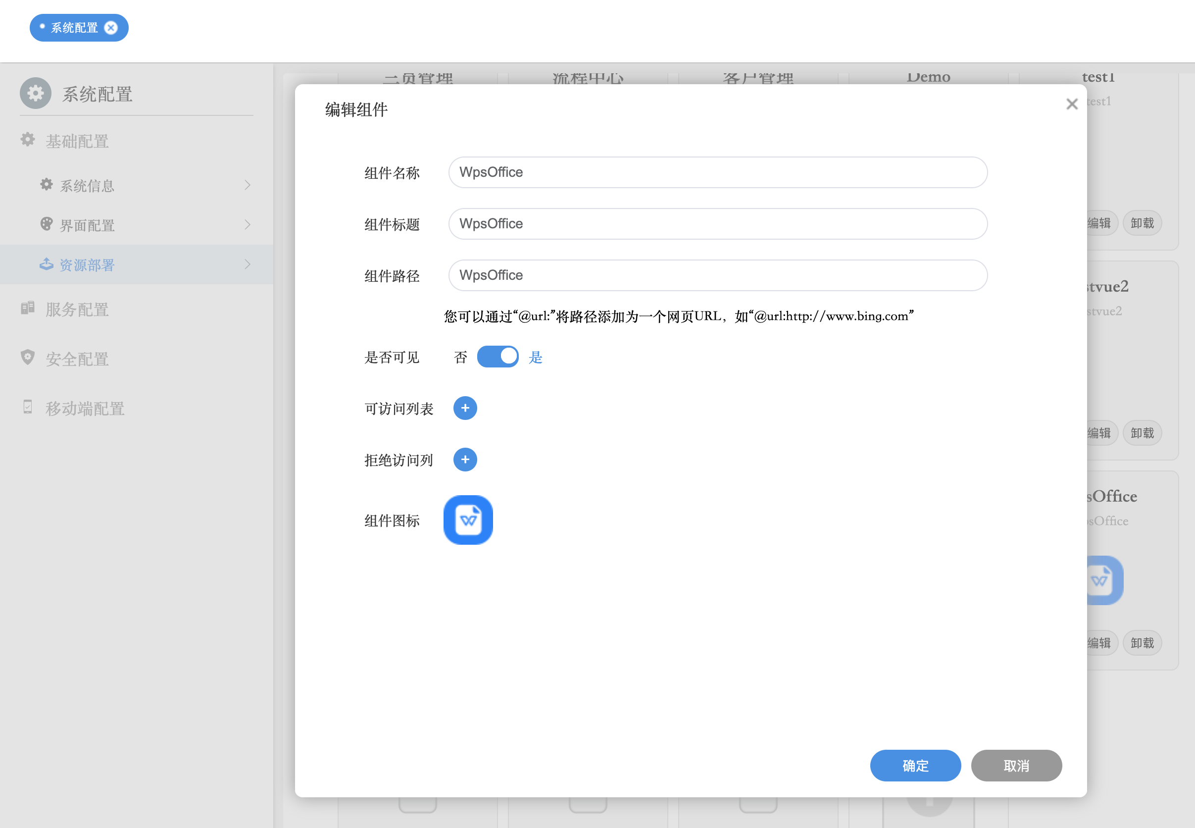Viewport: 1195px width, 828px height.
Task: Focus the 组件路径 input field
Action: click(x=717, y=275)
